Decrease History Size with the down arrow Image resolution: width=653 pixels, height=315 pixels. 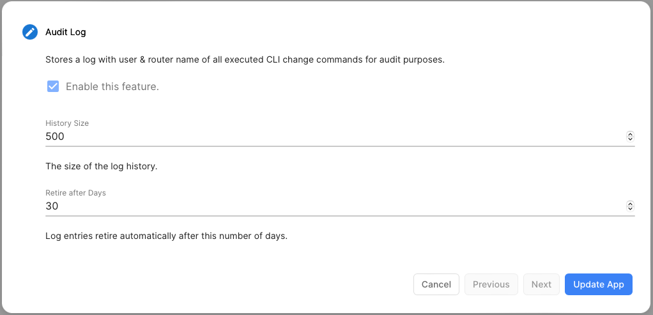coord(630,139)
